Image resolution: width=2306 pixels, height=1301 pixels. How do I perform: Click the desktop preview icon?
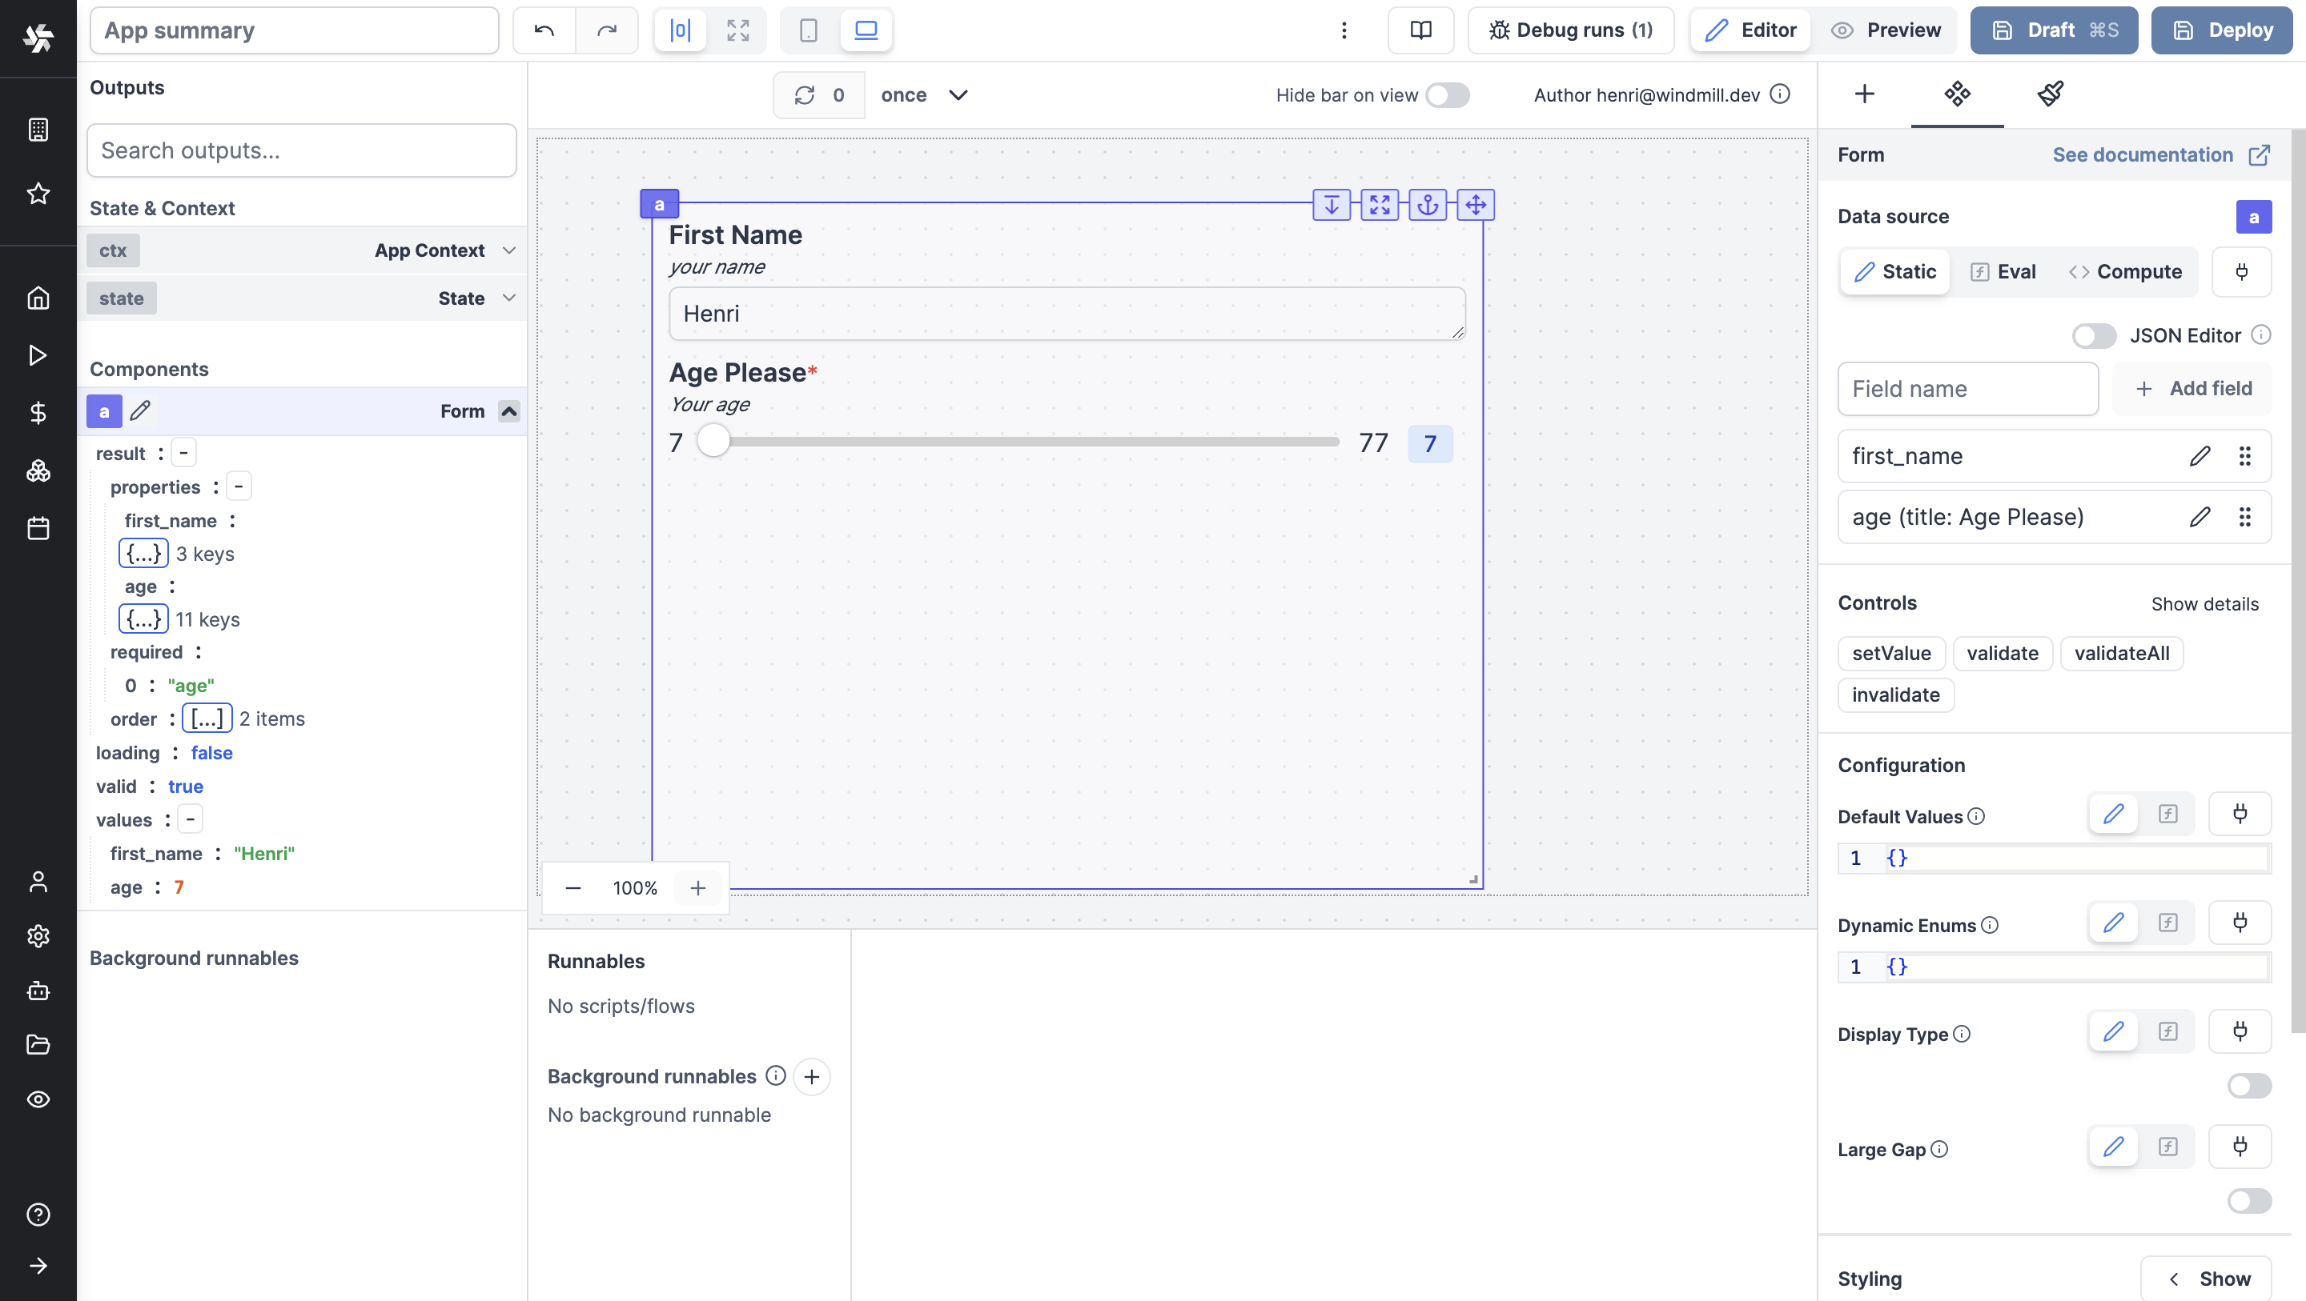[x=866, y=29]
